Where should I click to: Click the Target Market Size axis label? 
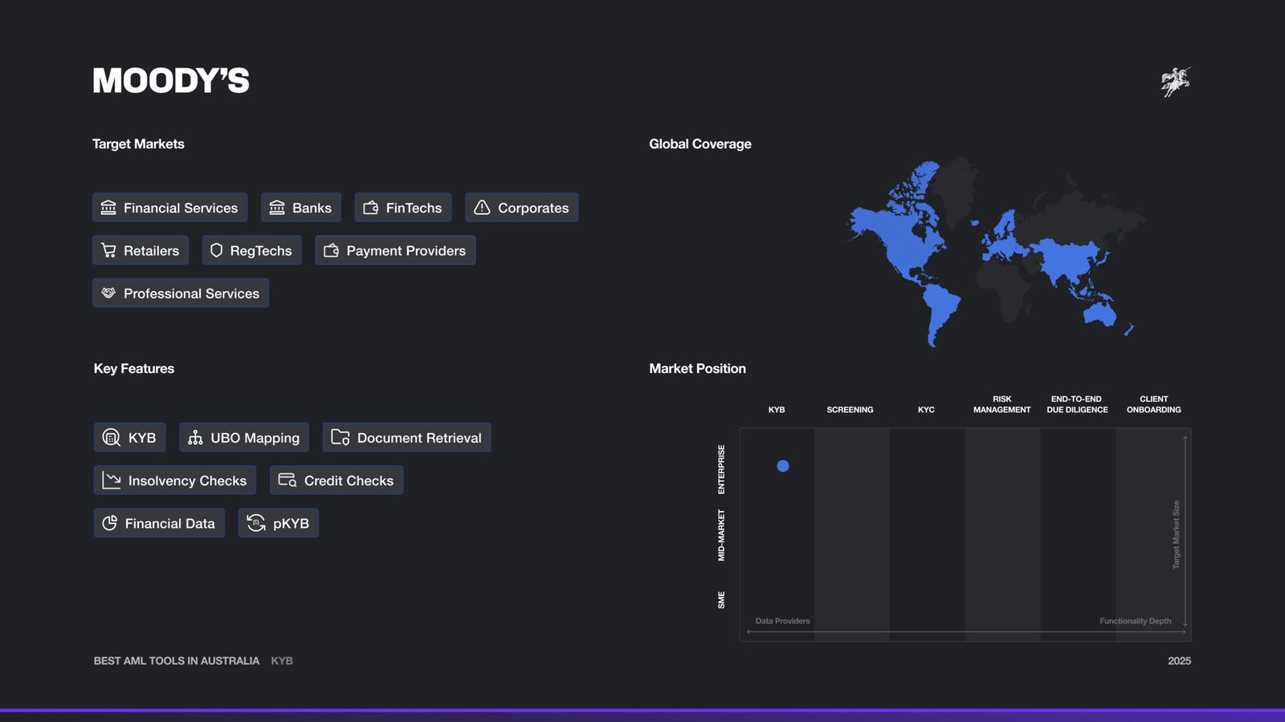coord(1177,535)
